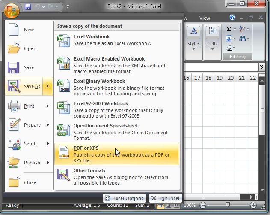Select Excel Binary Workbook format
The image size is (270, 215).
click(117, 87)
